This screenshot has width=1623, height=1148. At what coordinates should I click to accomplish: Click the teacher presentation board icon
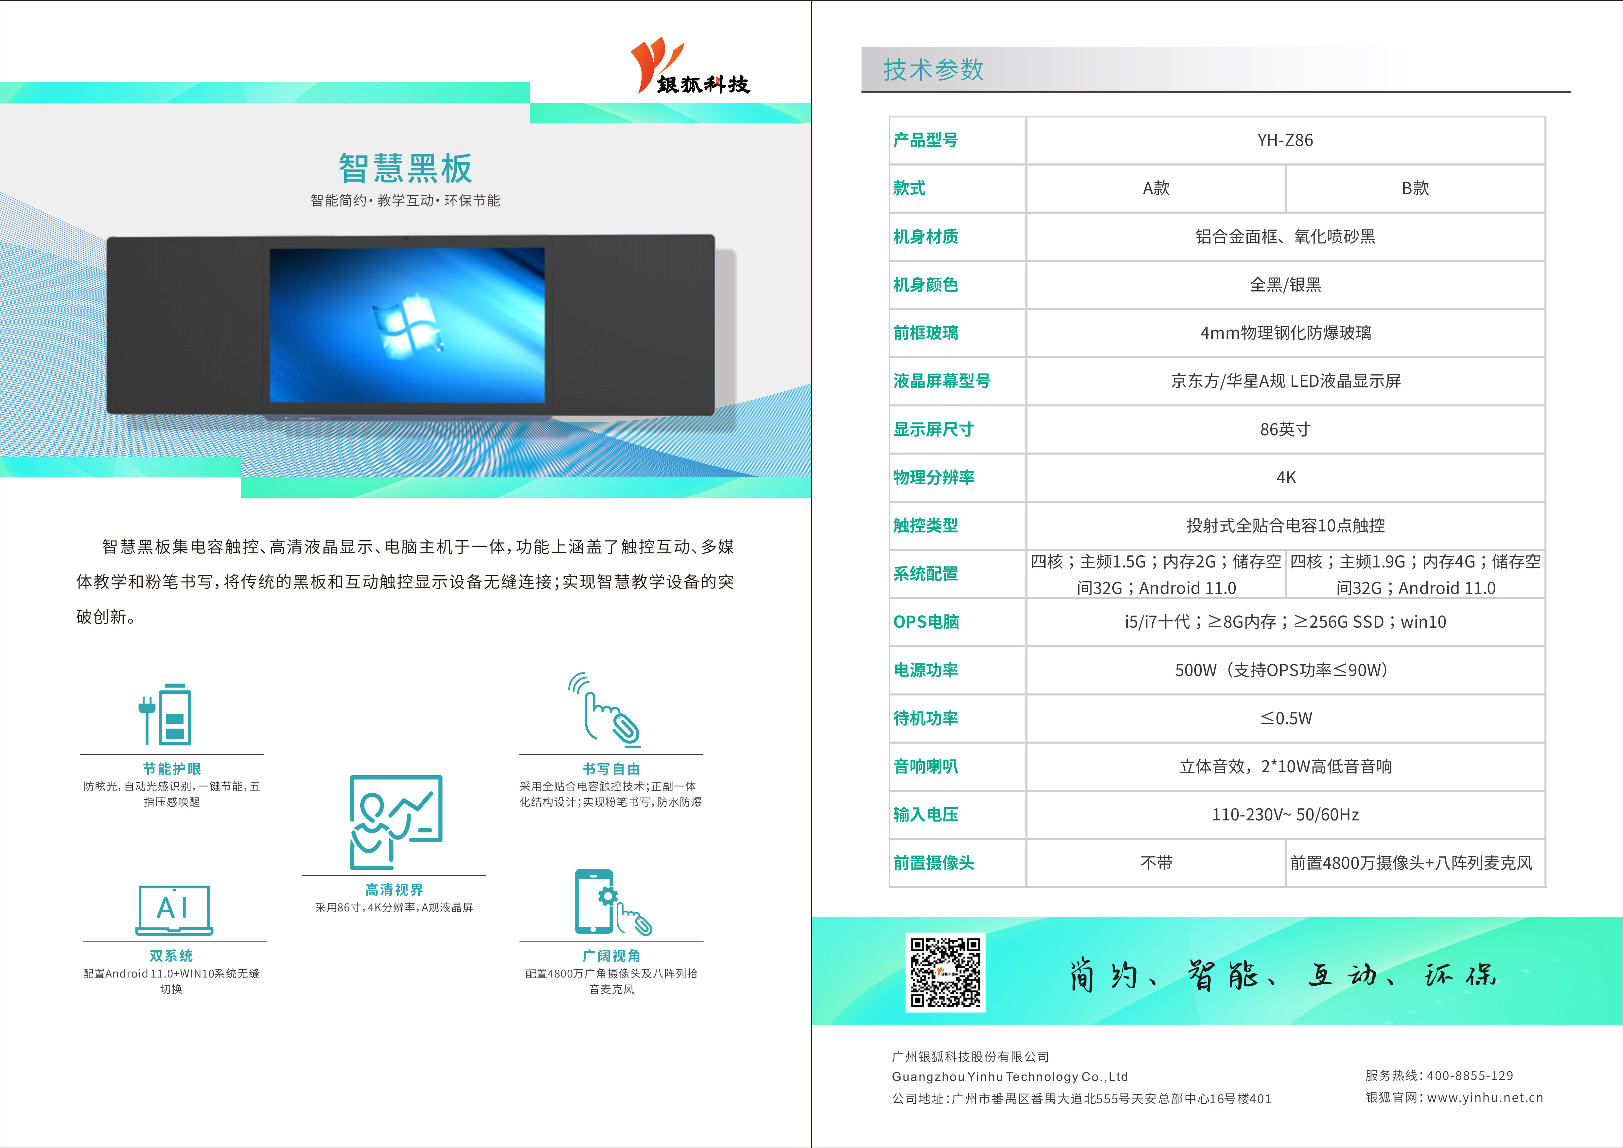396,821
